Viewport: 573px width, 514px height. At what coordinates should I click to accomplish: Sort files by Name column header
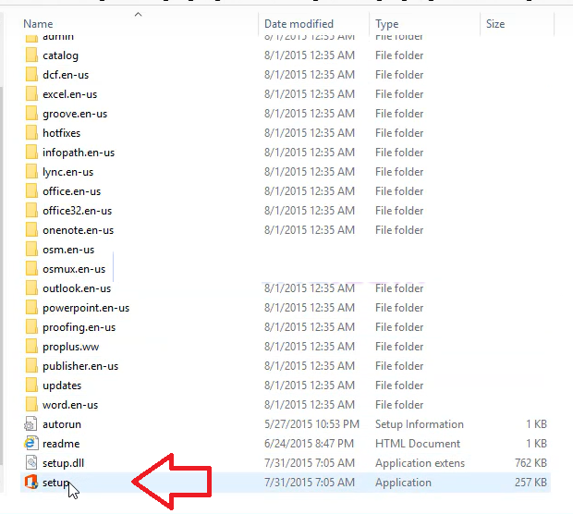(39, 23)
